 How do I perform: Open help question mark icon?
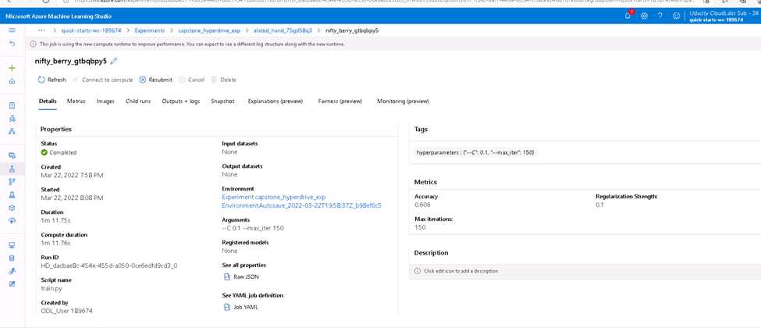point(660,16)
